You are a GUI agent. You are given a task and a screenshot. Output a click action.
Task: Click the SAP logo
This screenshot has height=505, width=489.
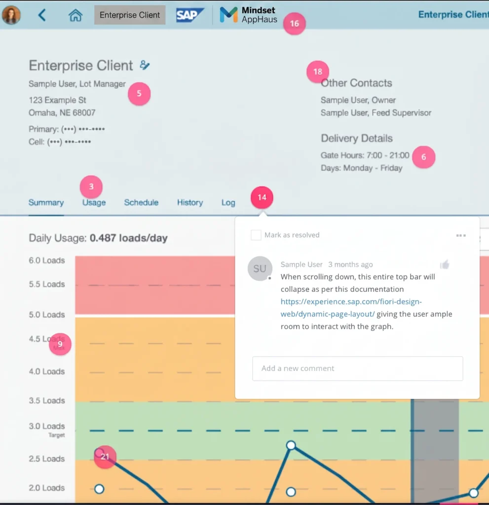click(x=189, y=15)
